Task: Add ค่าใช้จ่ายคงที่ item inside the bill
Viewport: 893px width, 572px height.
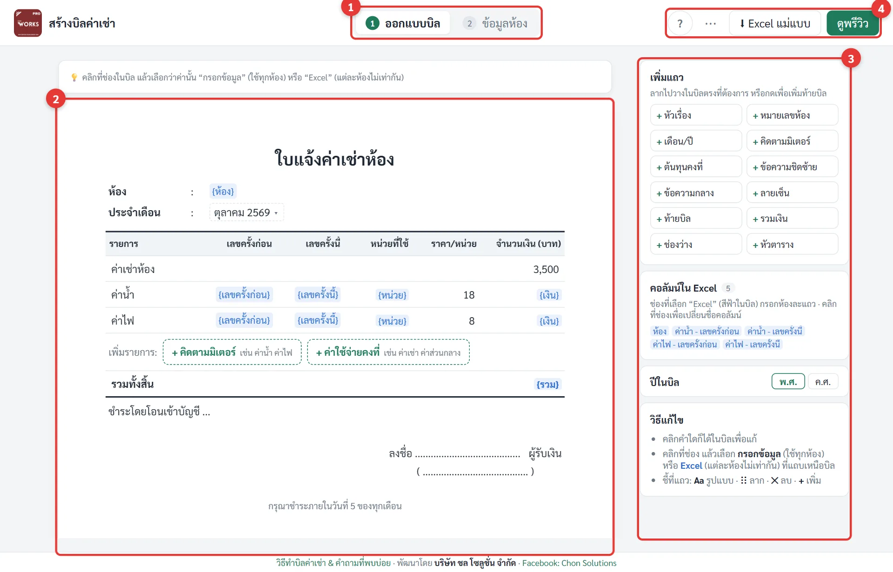Action: click(388, 353)
